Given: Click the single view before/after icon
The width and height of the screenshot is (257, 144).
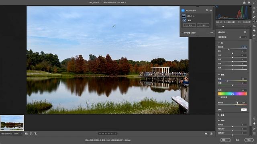Looking at the screenshot, I should coord(206,134).
